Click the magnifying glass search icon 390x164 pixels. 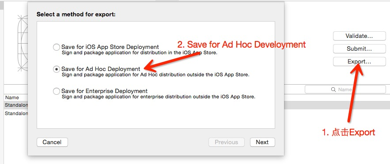pyautogui.click(x=333, y=89)
